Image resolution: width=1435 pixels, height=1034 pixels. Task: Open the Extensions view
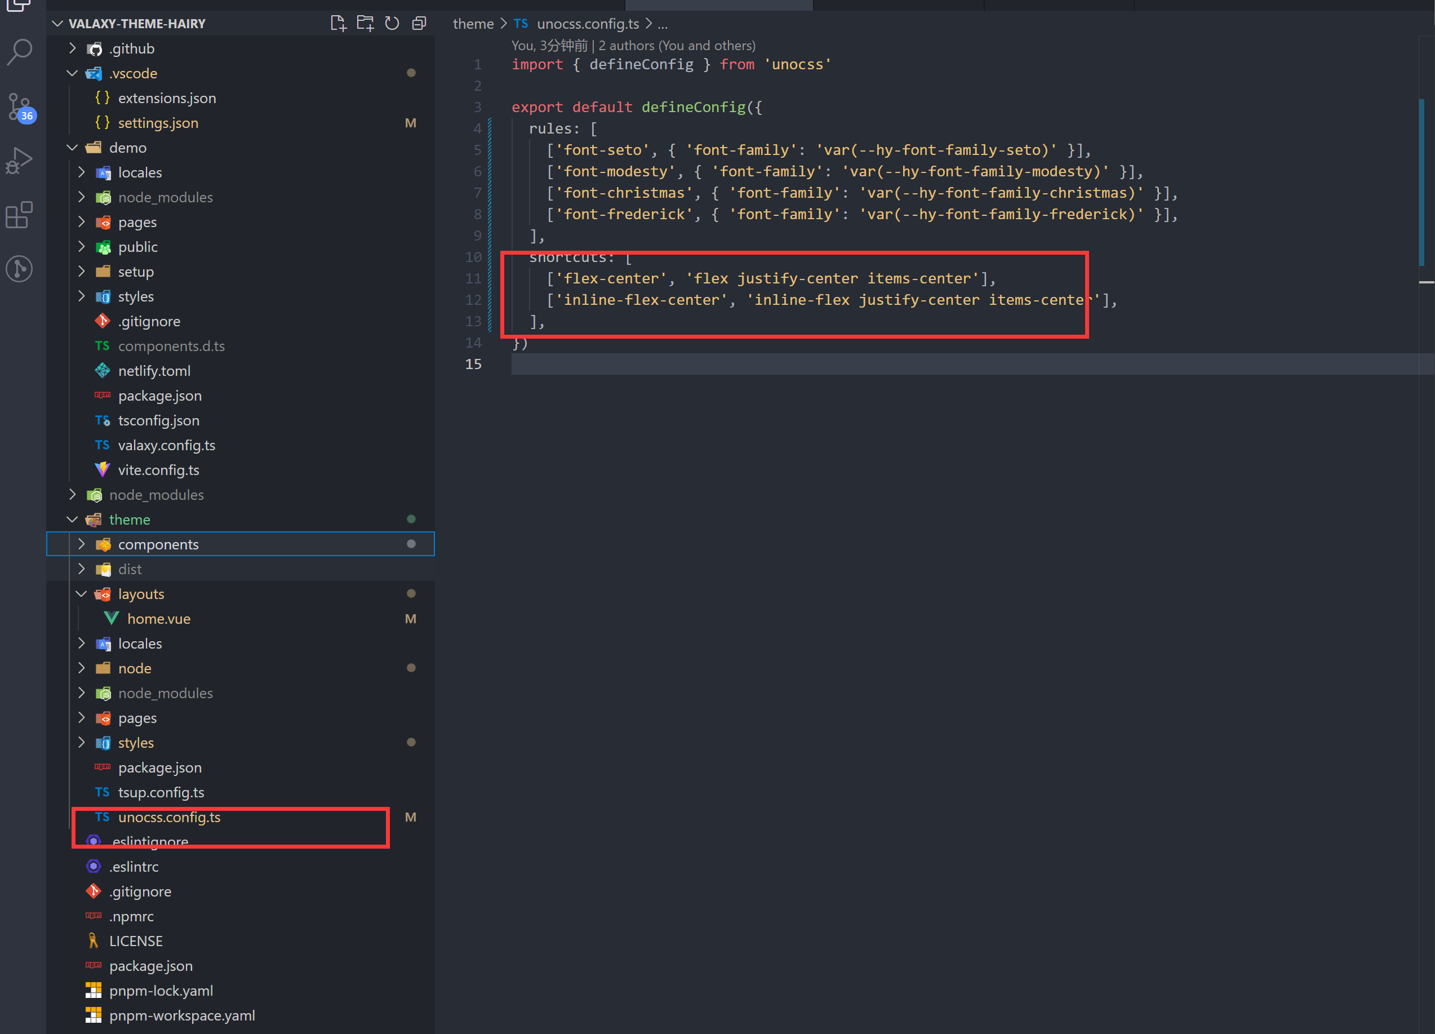[19, 215]
